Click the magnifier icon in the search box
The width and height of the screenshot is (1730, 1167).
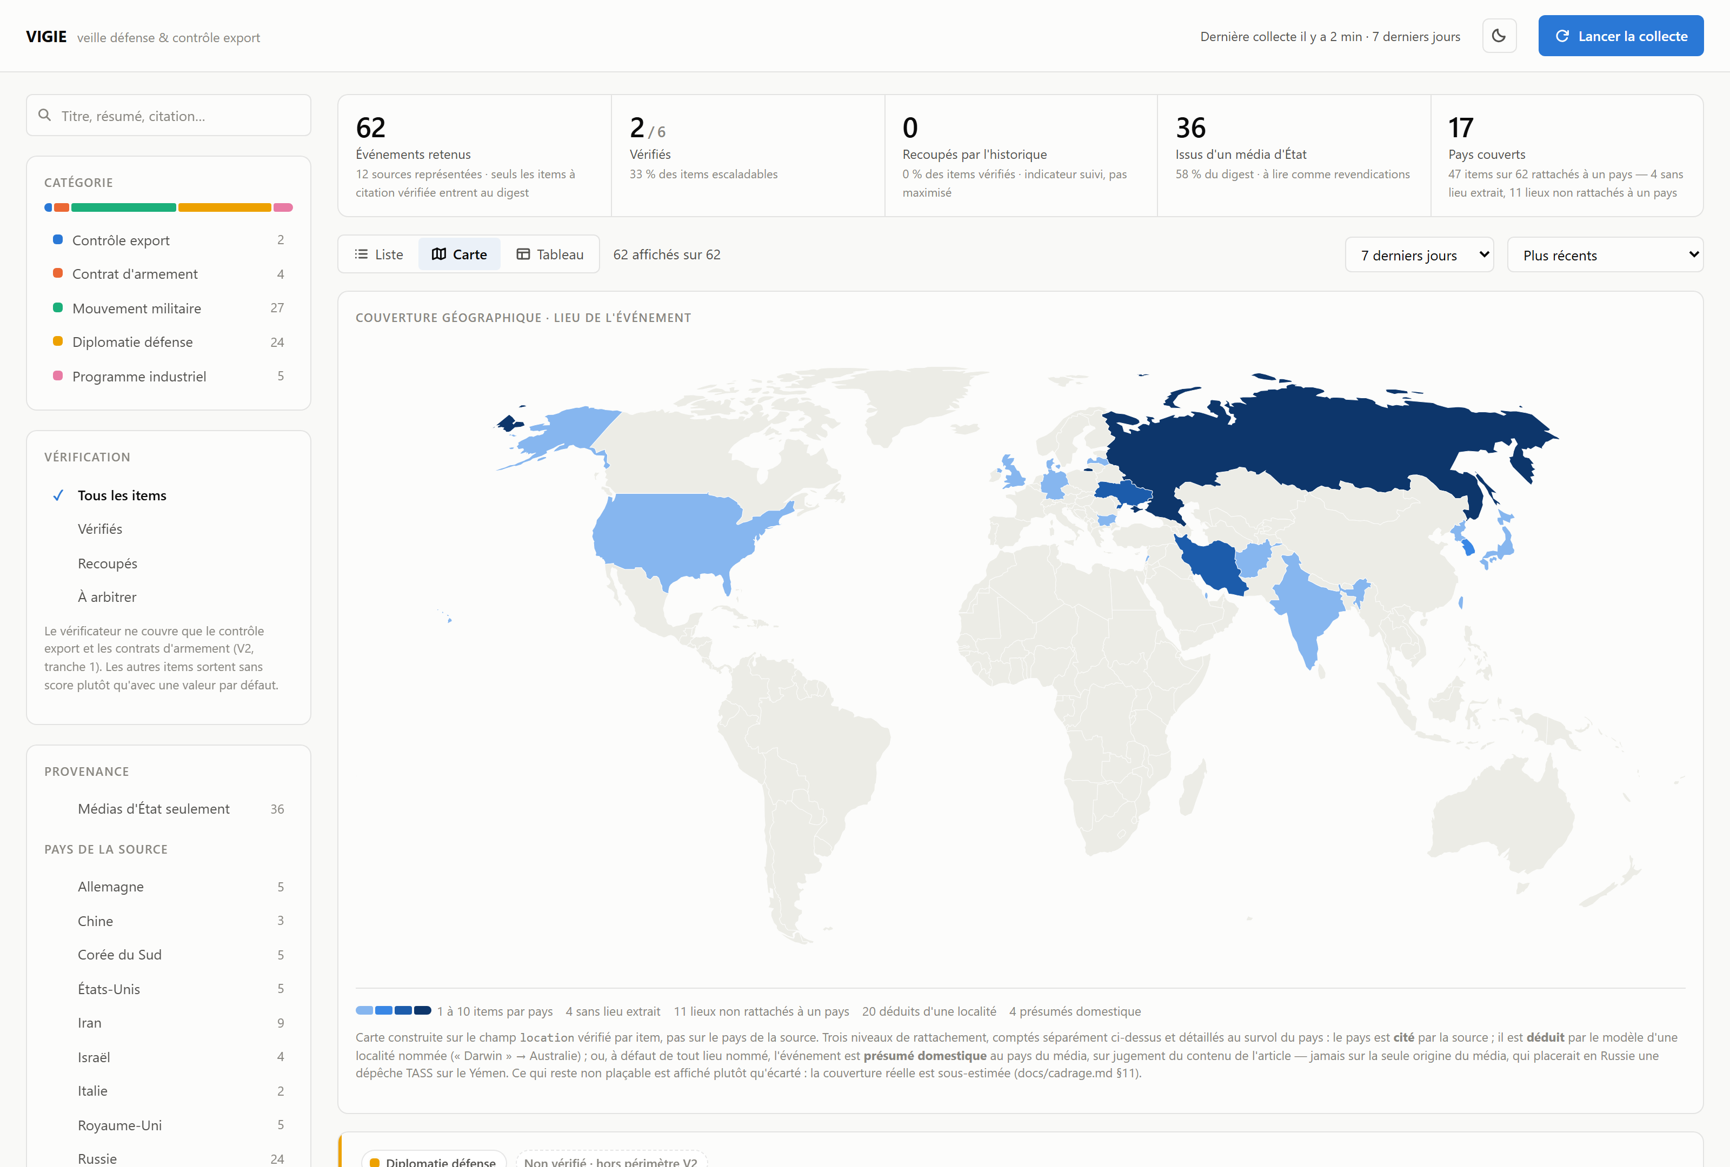[45, 115]
